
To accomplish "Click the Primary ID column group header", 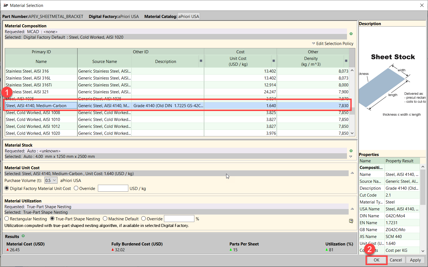I will [x=41, y=52].
